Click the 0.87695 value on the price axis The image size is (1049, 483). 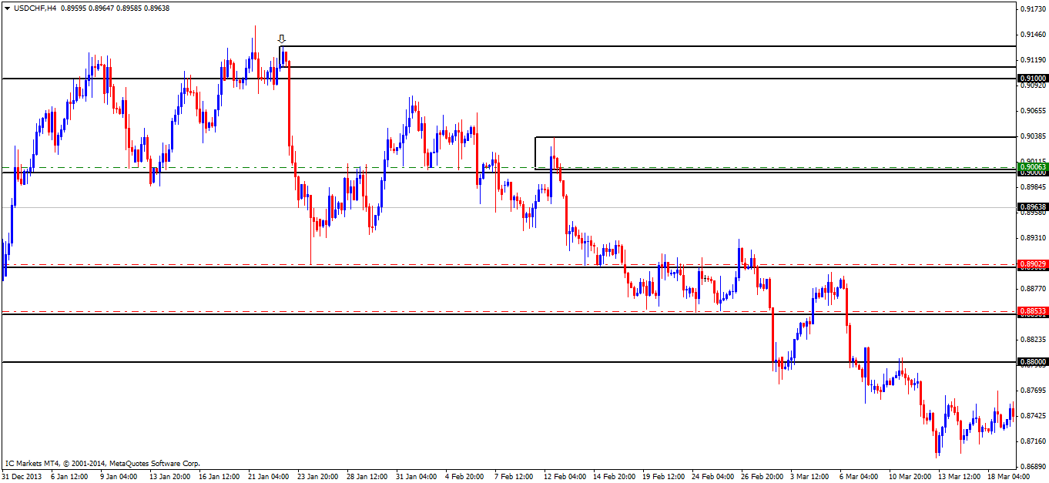(x=1033, y=391)
